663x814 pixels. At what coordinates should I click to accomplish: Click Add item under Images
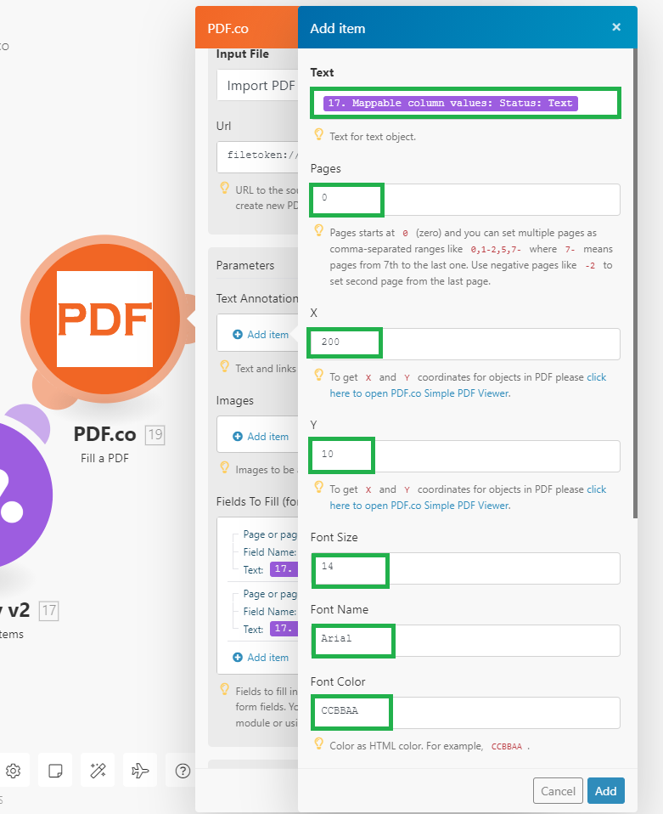261,437
